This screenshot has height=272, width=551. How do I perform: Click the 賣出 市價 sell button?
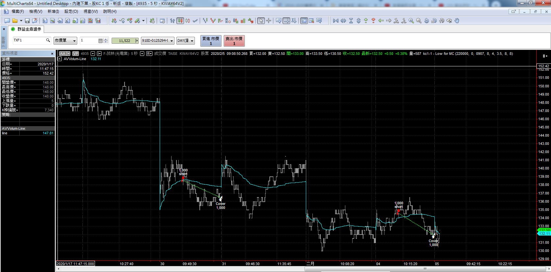tap(234, 41)
